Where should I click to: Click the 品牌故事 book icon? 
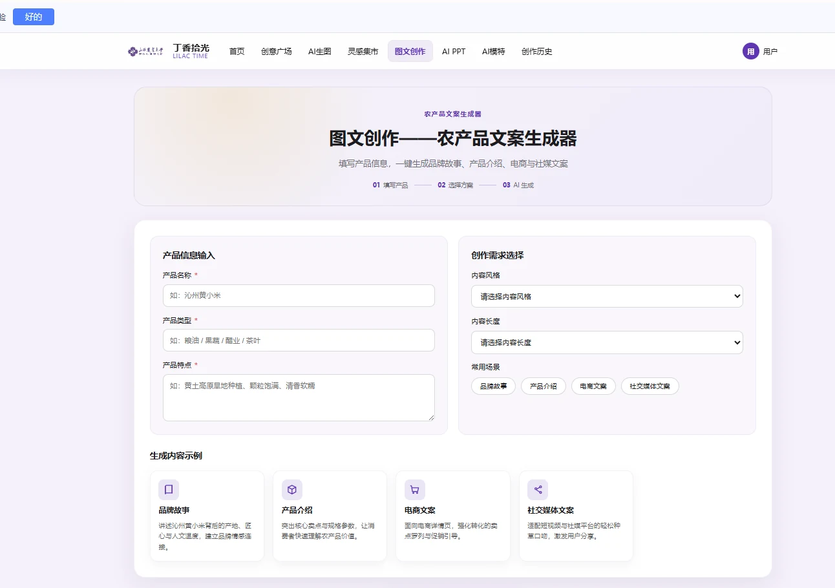(169, 490)
